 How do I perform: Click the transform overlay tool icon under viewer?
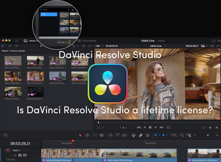98,127
